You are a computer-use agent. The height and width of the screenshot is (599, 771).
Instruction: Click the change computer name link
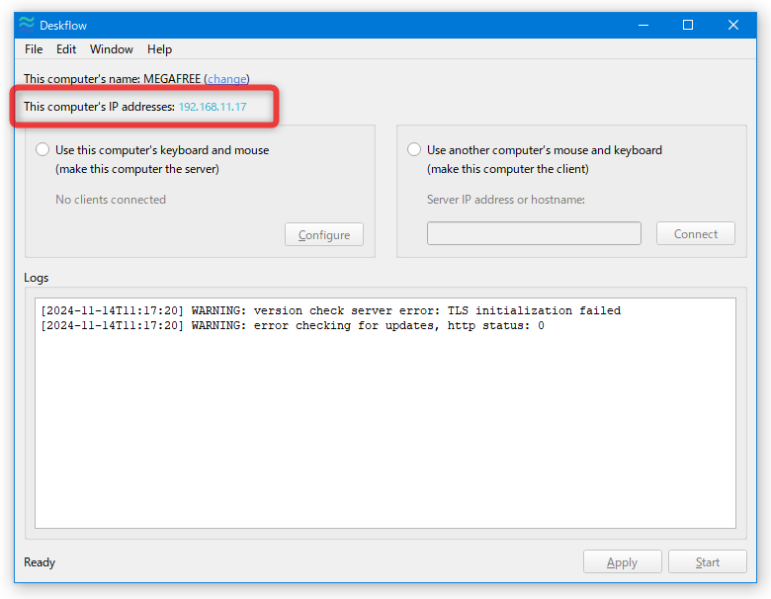click(226, 79)
